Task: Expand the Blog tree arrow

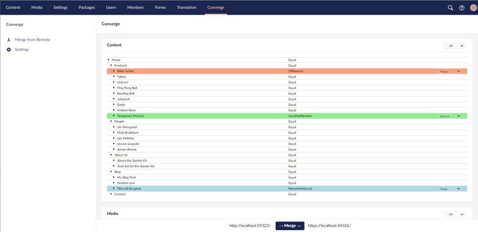Action: [x=112, y=172]
